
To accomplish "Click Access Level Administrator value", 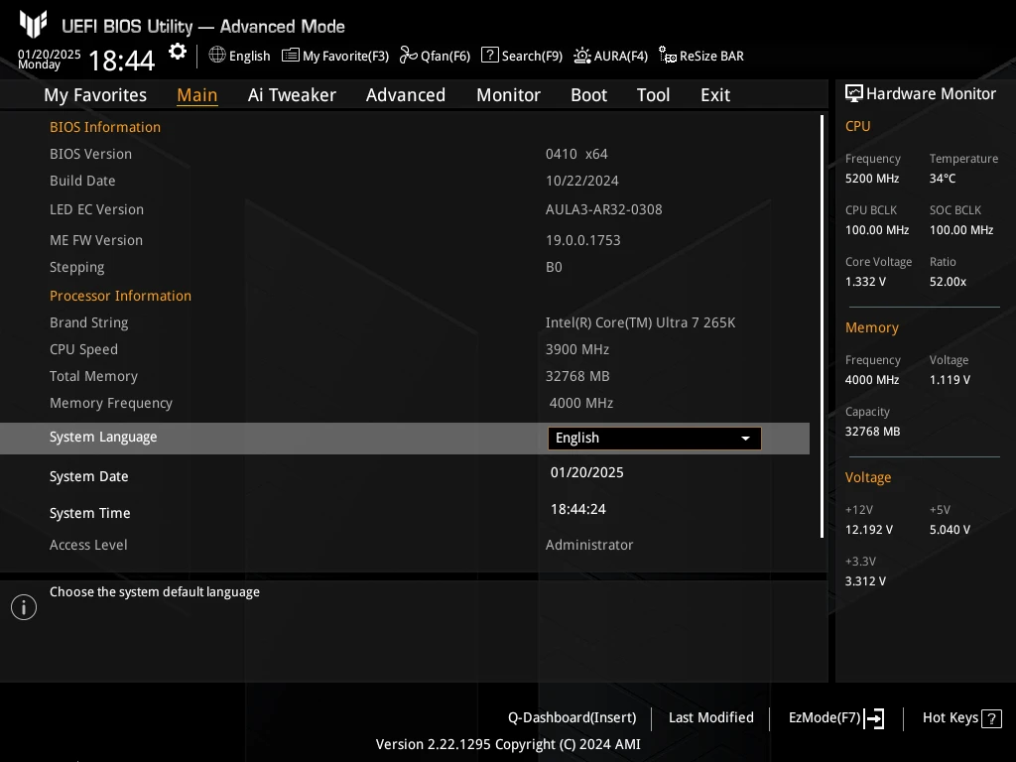I will [589, 545].
